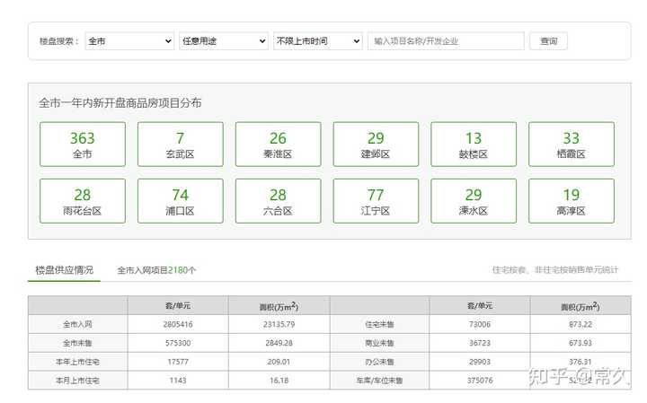647x403 pixels.
Task: Click the 全市未售 row label
Action: [77, 343]
